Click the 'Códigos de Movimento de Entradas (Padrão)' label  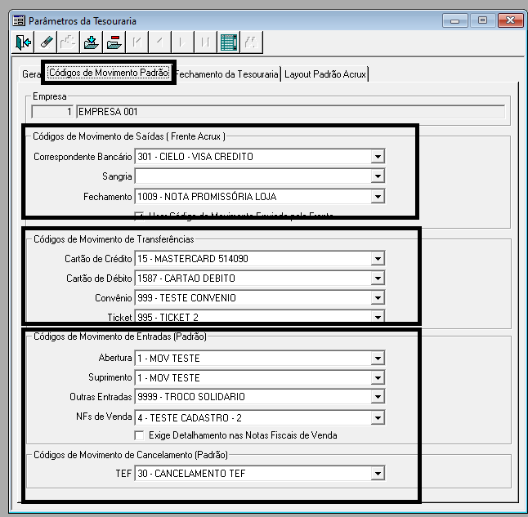120,336
